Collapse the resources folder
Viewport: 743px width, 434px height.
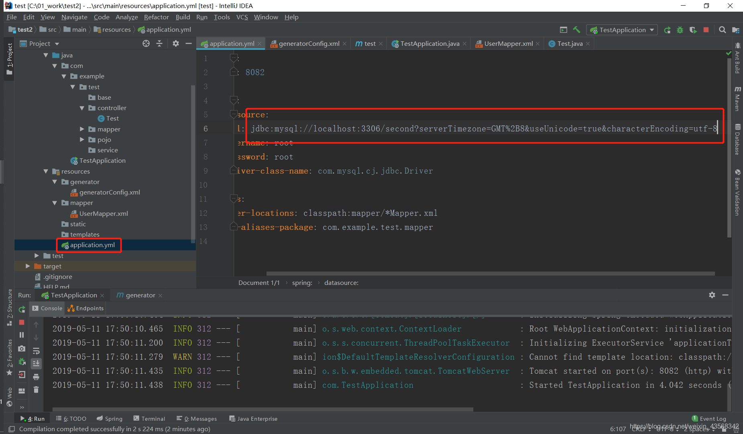[46, 171]
